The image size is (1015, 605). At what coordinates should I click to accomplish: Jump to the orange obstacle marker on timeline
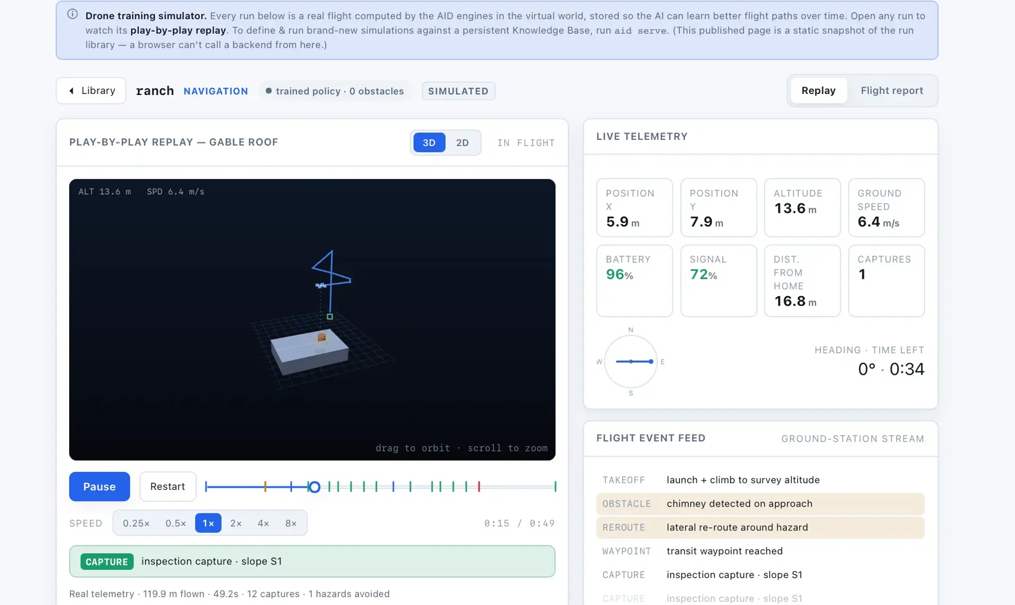[265, 487]
